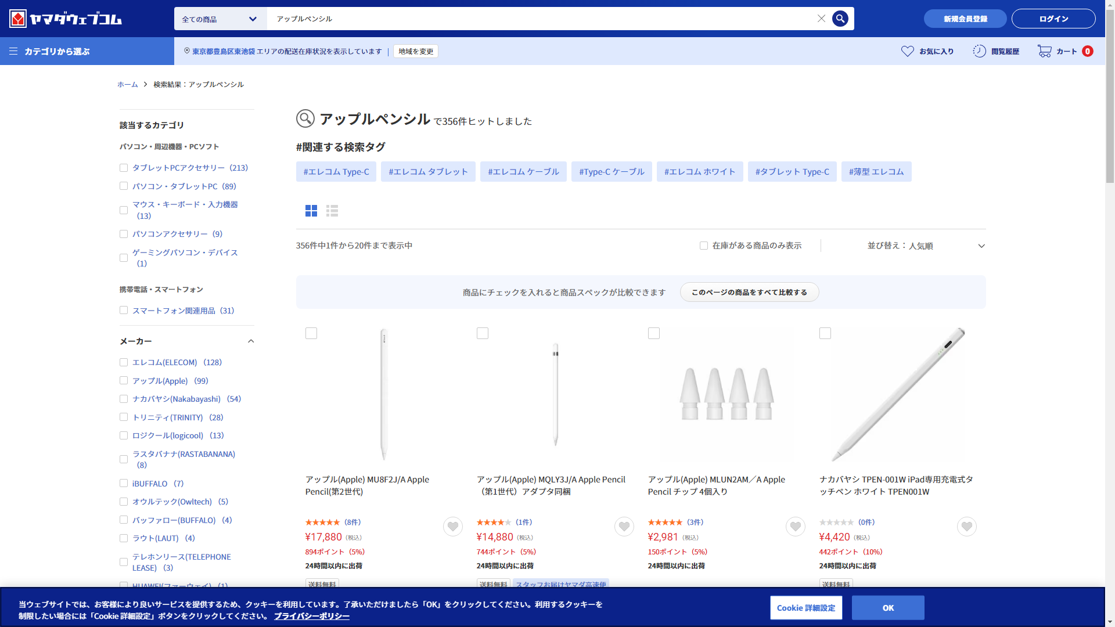Viewport: 1115px width, 627px height.
Task: Select the #エレコム Type-C search tag
Action: (x=336, y=172)
